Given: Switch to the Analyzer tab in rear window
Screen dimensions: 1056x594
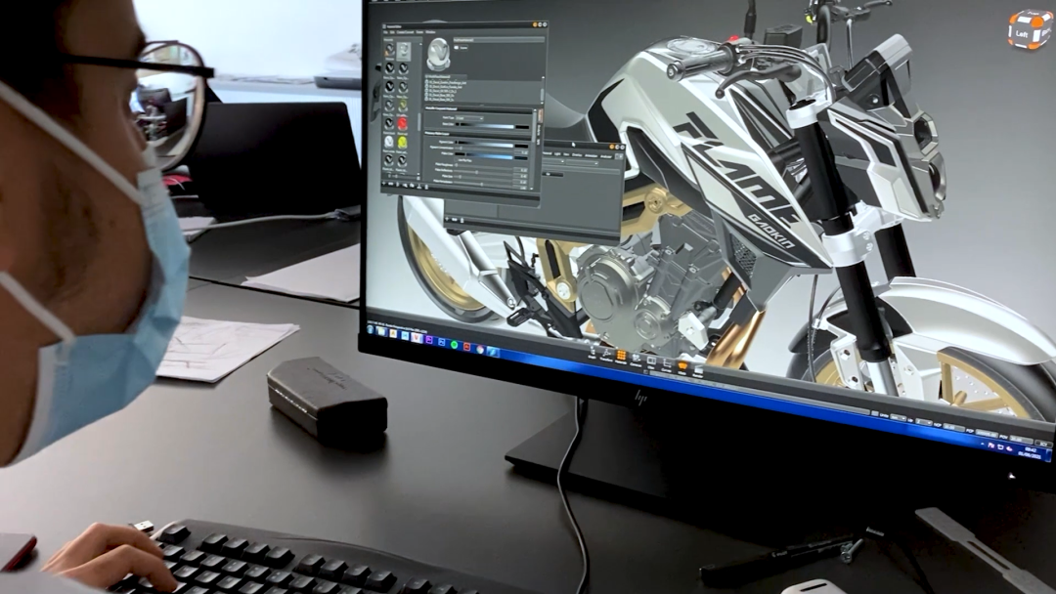Looking at the screenshot, I should click(606, 156).
